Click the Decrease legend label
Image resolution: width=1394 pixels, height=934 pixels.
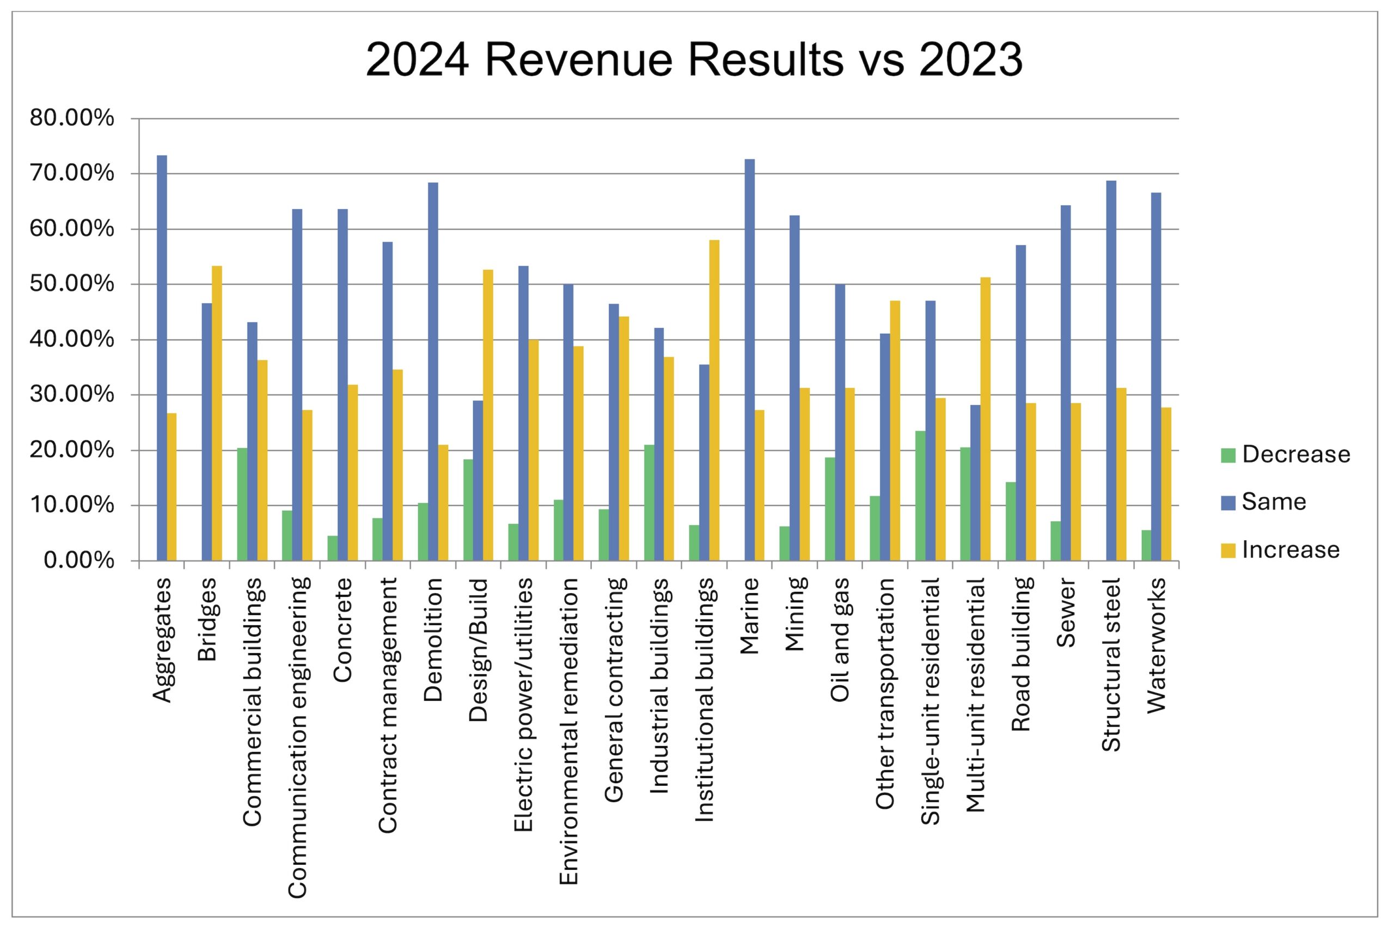click(x=1297, y=455)
